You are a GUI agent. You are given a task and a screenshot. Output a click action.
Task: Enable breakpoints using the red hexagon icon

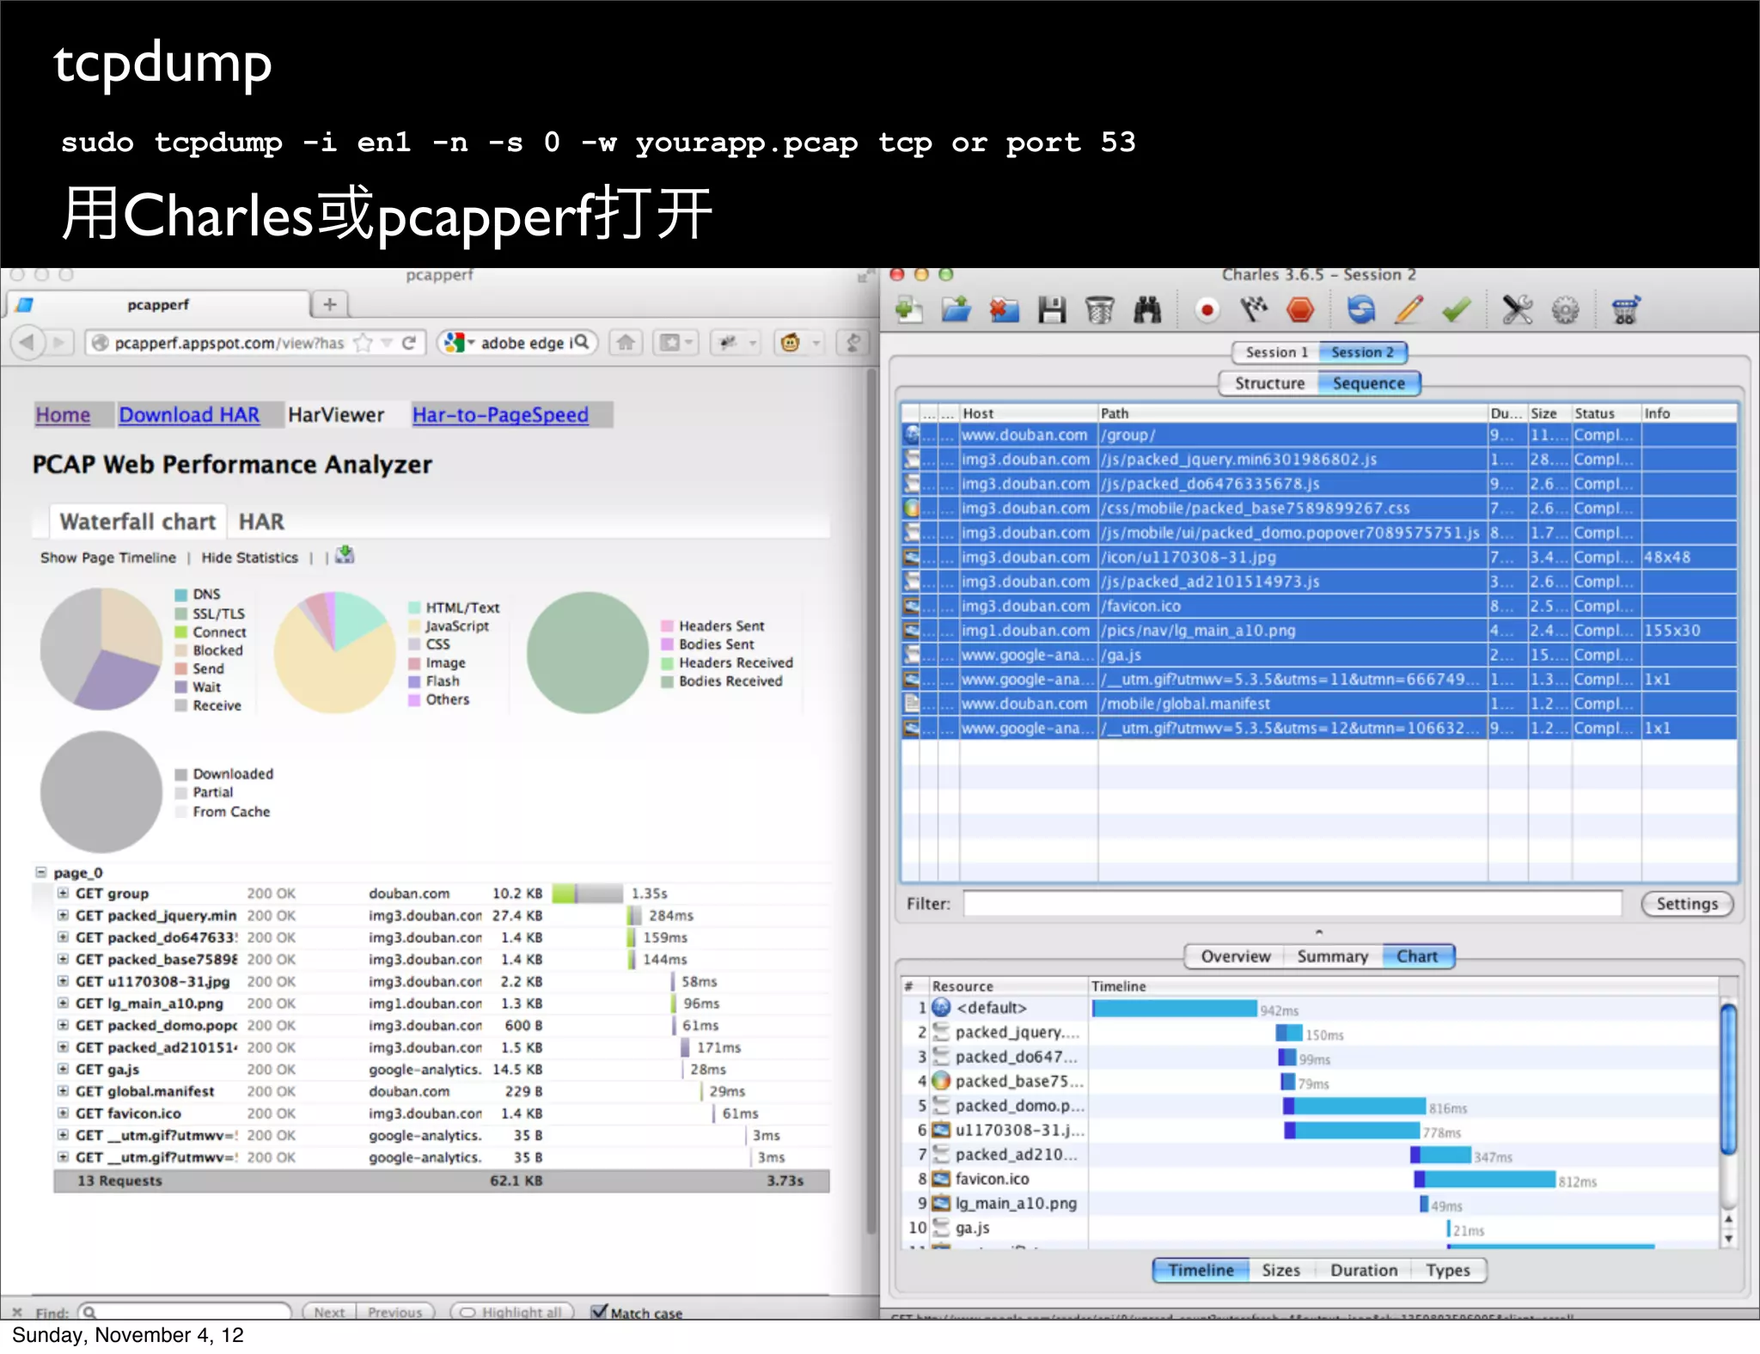pyautogui.click(x=1300, y=310)
